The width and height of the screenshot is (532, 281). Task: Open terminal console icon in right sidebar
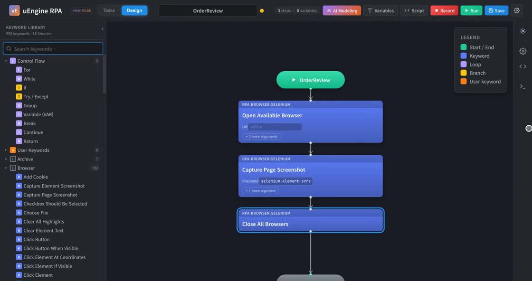pos(523,87)
